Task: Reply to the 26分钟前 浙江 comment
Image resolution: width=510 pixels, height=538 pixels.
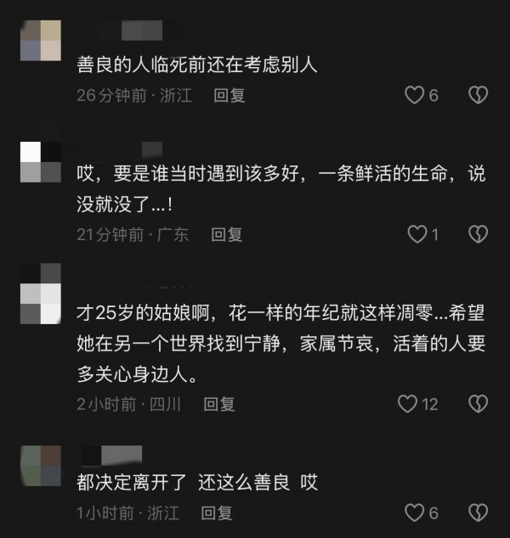Action: pyautogui.click(x=229, y=95)
